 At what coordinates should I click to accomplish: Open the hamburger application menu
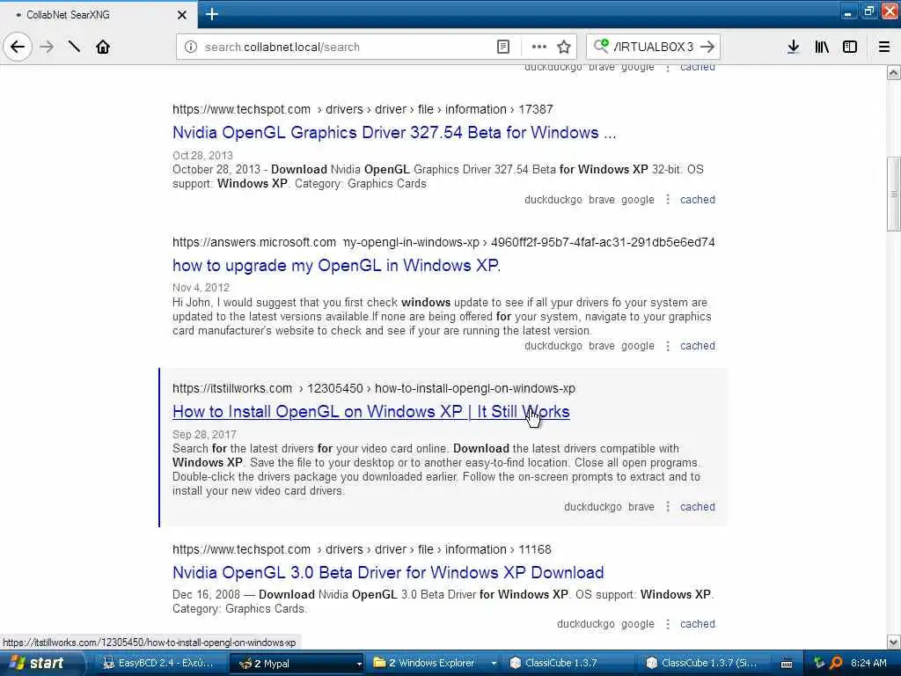click(x=884, y=47)
